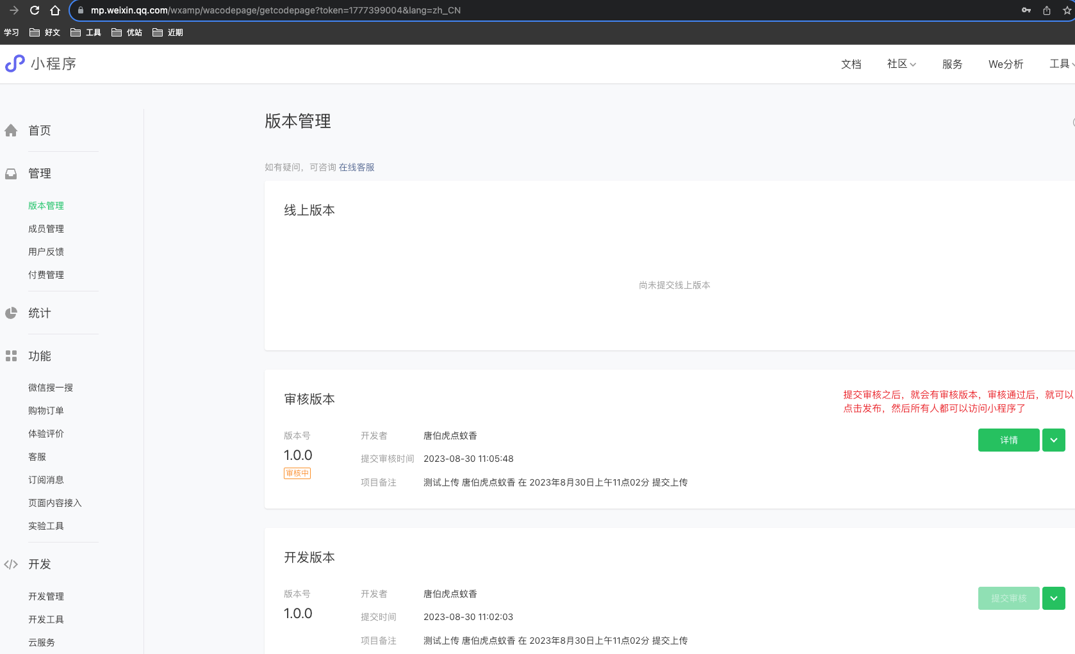Screen dimensions: 1075x654
Task: Click the browser reload icon
Action: click(x=35, y=10)
